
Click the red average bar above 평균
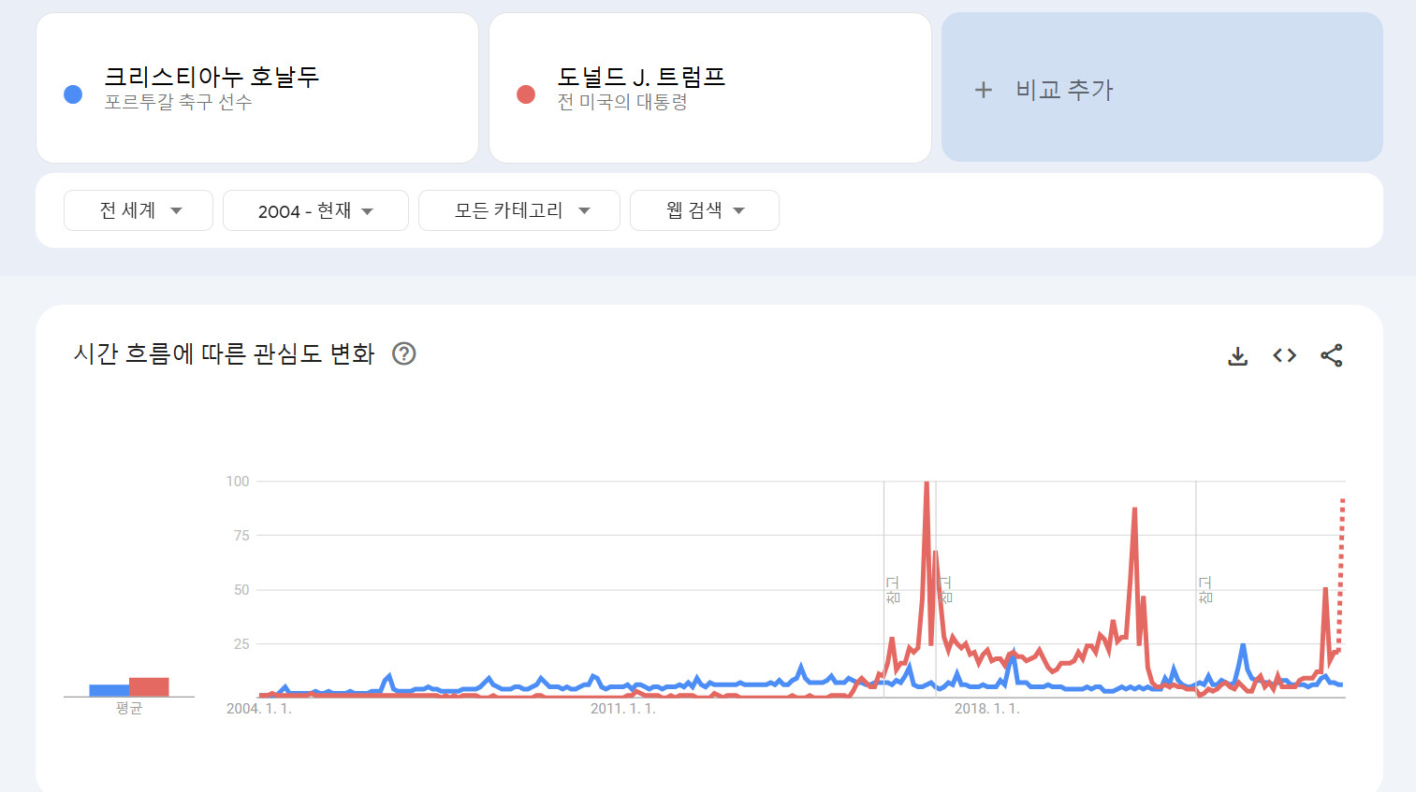pos(149,687)
